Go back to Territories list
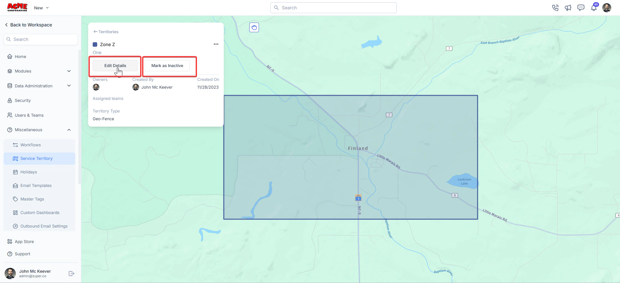 (x=106, y=32)
